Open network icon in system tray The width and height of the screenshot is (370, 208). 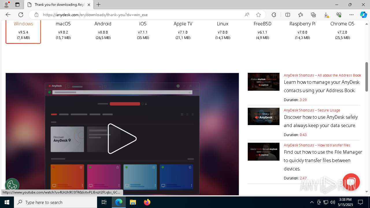[325, 202]
